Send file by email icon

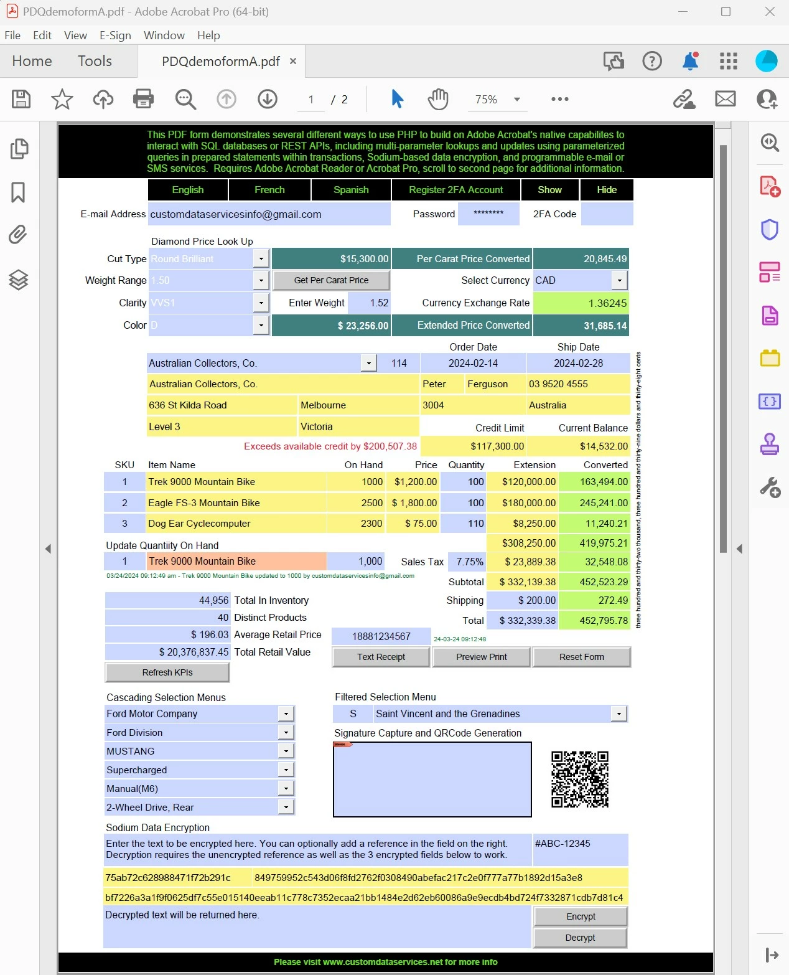click(x=726, y=98)
